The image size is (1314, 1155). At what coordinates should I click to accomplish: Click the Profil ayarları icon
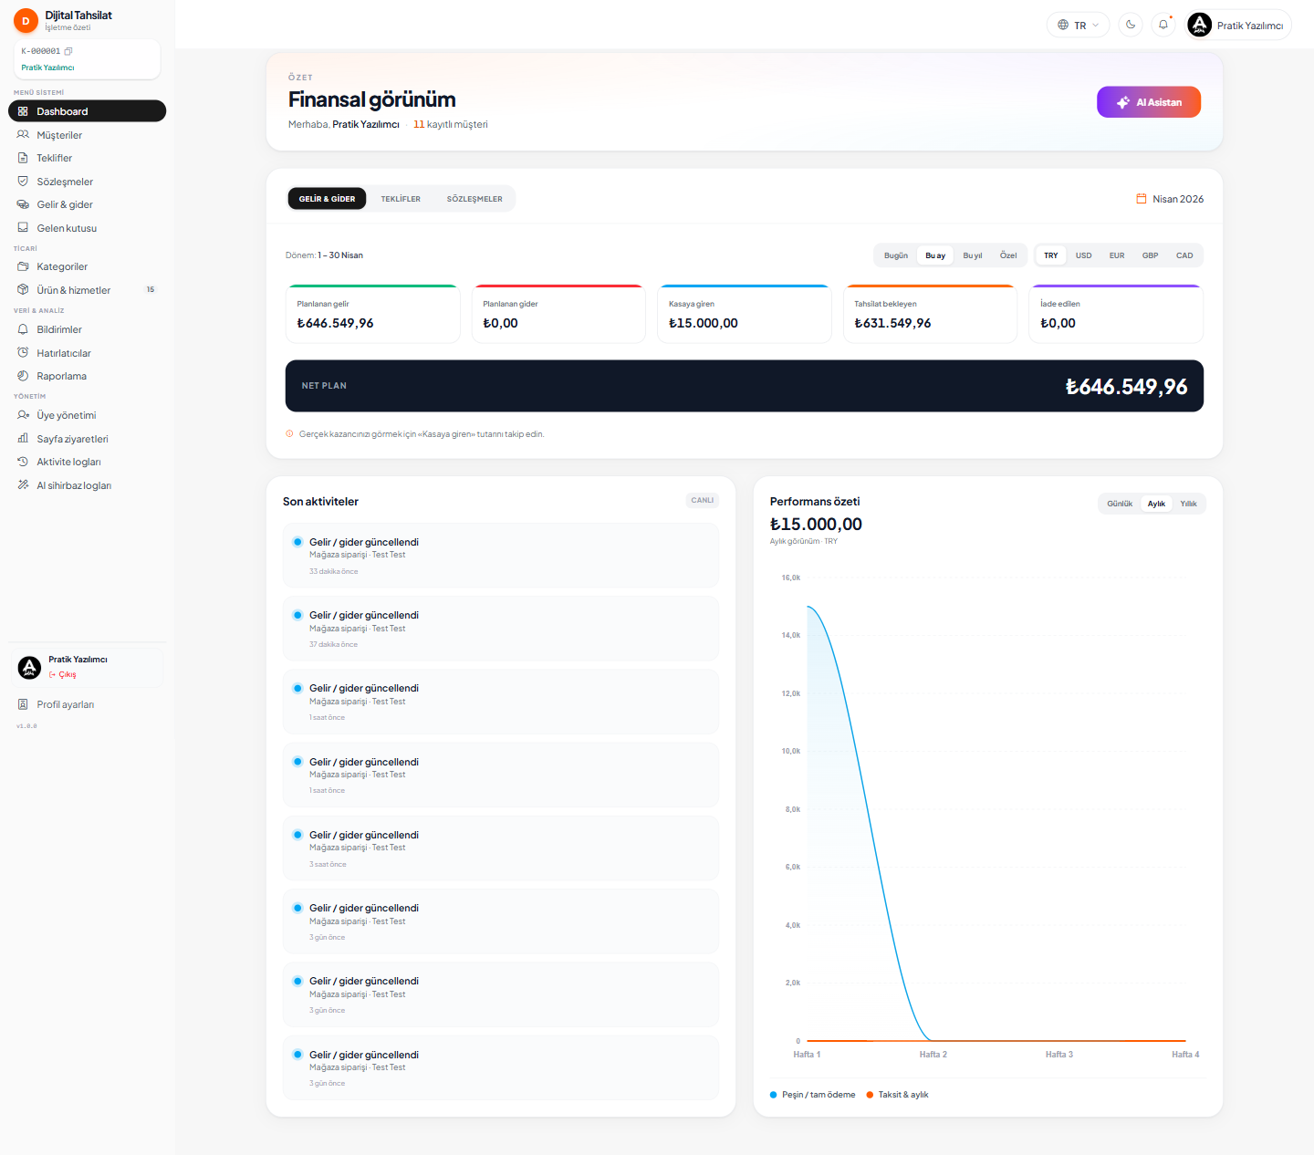[x=23, y=704]
